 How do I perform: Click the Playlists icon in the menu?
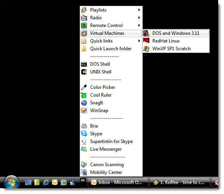pos(84,10)
